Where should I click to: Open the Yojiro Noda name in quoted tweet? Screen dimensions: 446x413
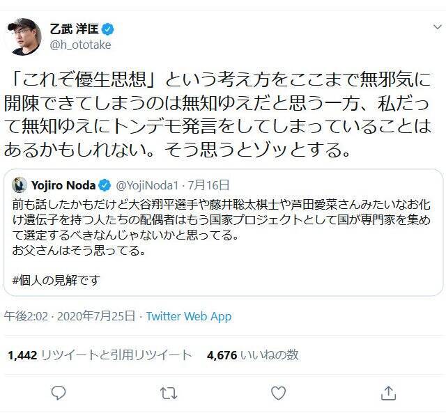pos(63,185)
